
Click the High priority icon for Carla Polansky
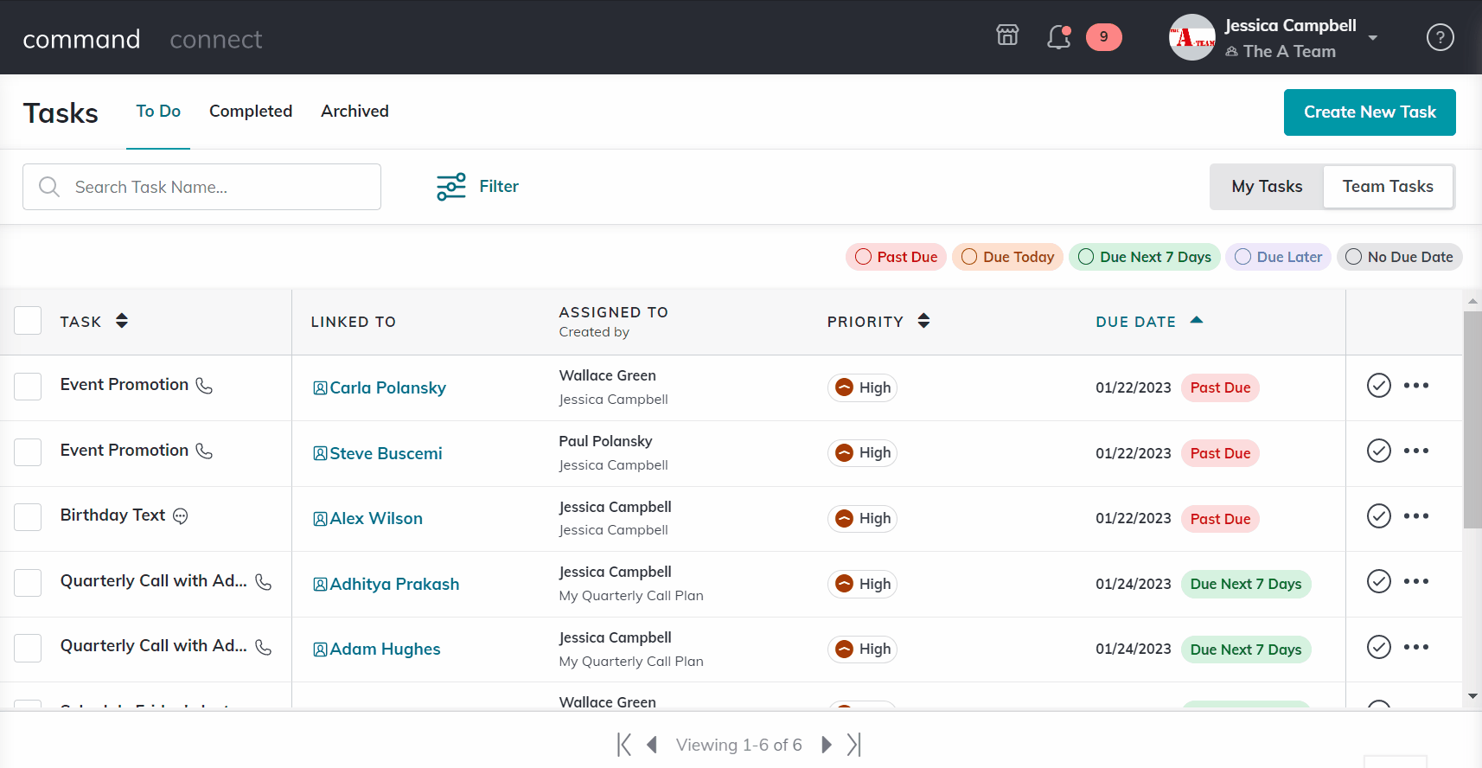click(x=844, y=387)
